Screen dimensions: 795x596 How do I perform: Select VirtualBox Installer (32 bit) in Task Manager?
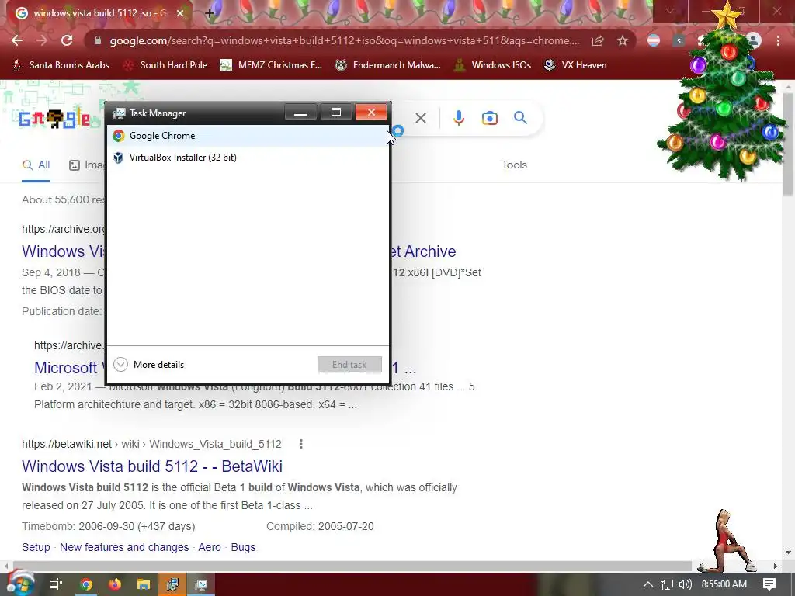(248, 158)
